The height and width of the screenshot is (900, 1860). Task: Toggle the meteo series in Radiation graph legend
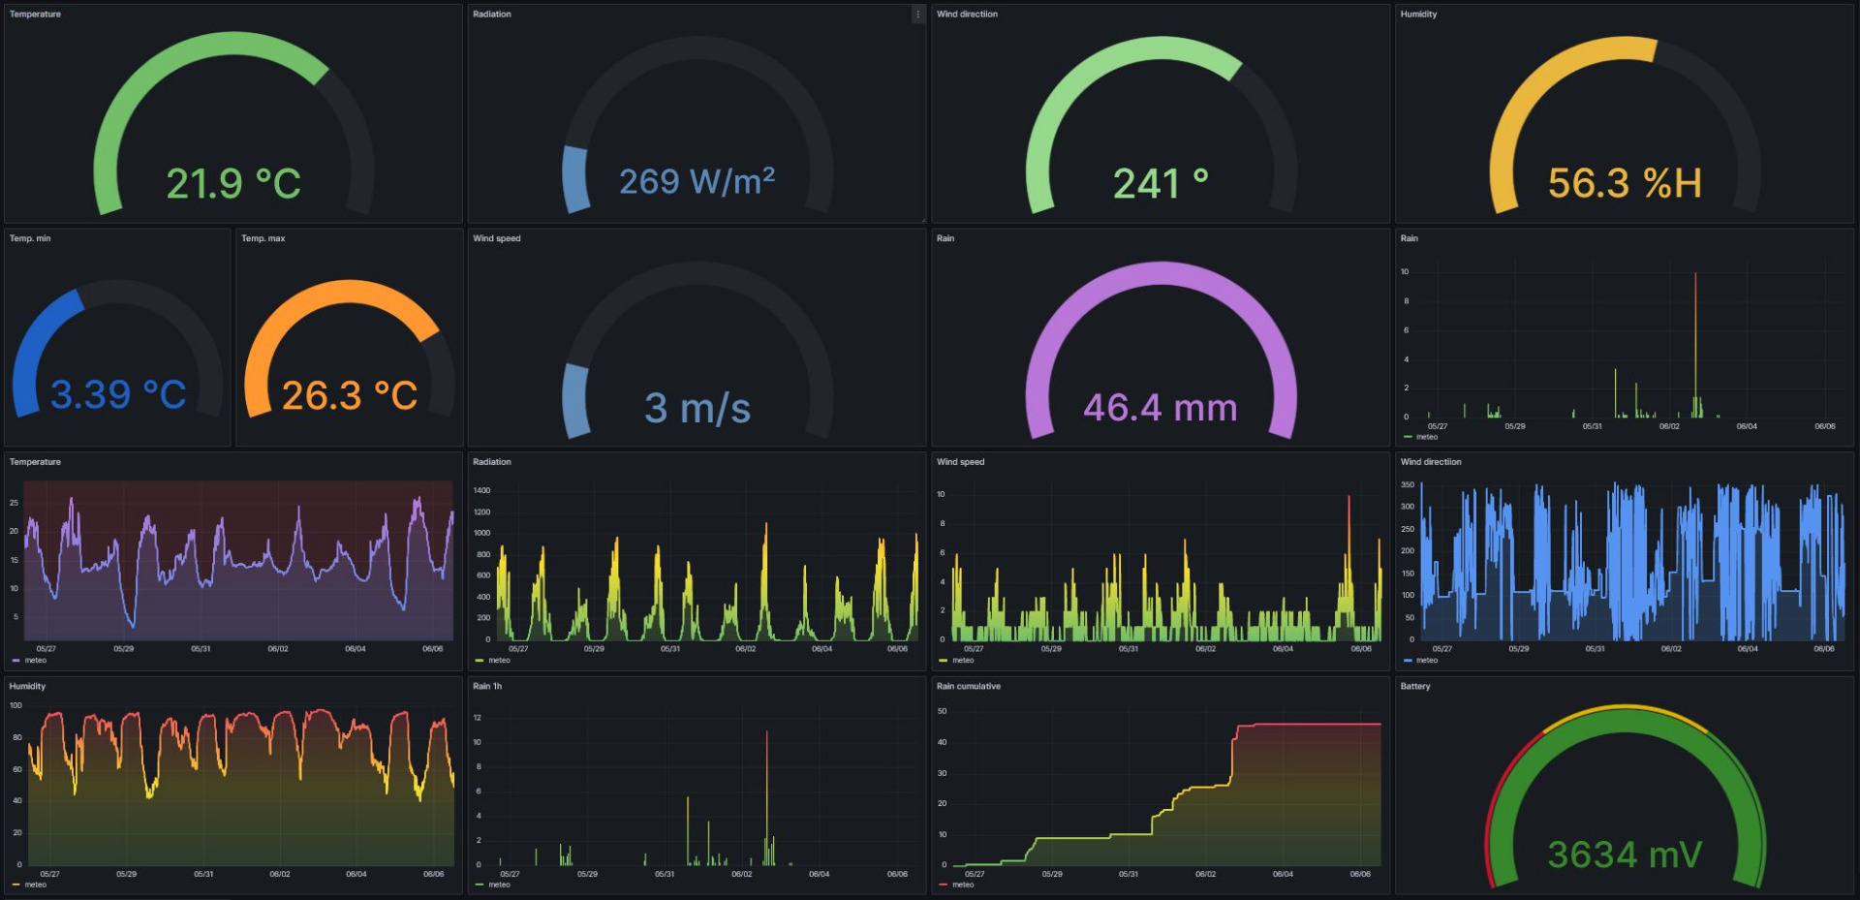(499, 661)
